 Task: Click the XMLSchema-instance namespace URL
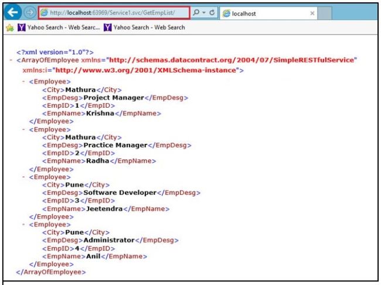coord(146,70)
